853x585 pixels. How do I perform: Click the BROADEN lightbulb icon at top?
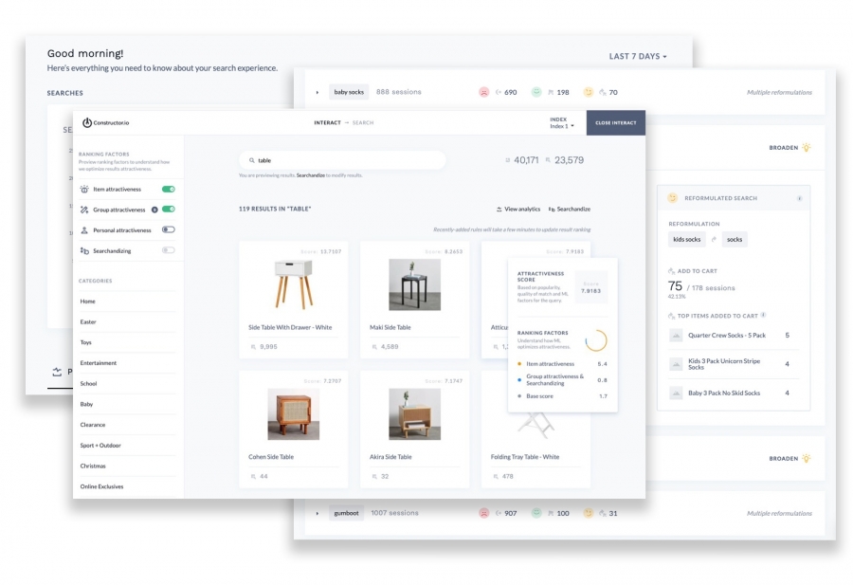[807, 148]
